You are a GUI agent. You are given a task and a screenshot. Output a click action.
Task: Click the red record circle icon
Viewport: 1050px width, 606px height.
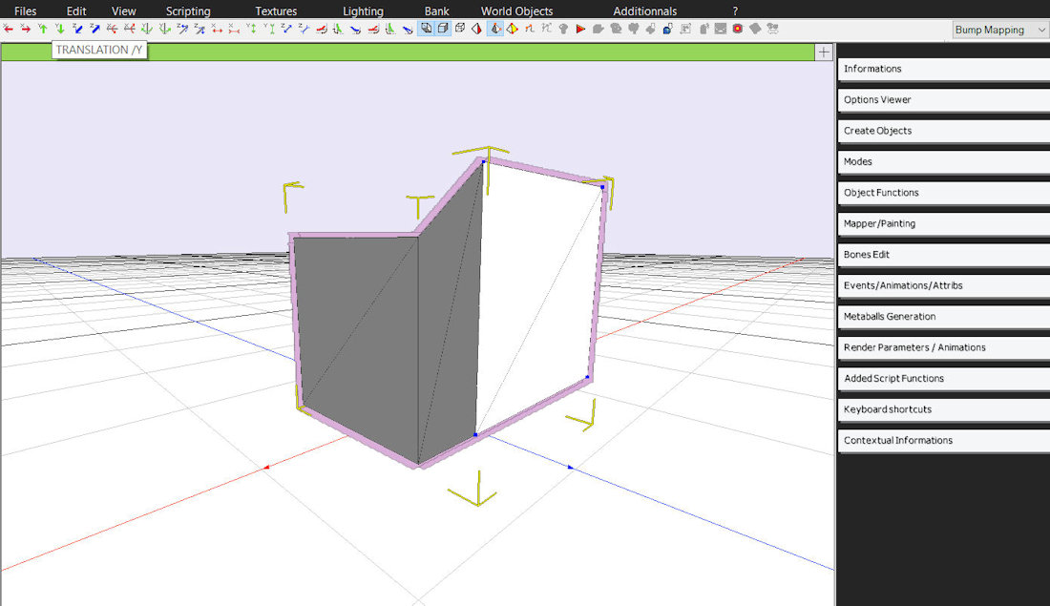737,29
